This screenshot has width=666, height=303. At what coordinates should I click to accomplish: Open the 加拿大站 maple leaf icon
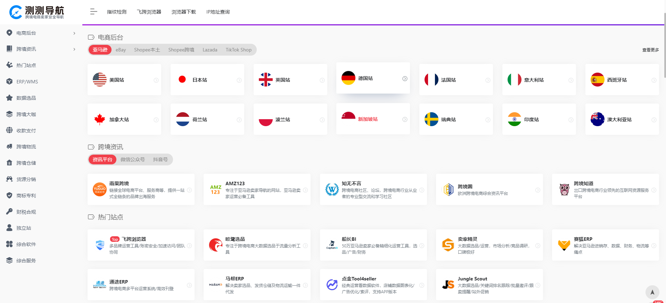100,119
